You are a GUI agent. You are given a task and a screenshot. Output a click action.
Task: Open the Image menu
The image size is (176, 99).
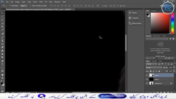[x=17, y=2]
